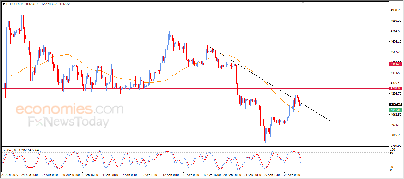Viewport: 404px width, 179px height.
Task: Click the red 4280.08 level label
Action: tap(395, 88)
